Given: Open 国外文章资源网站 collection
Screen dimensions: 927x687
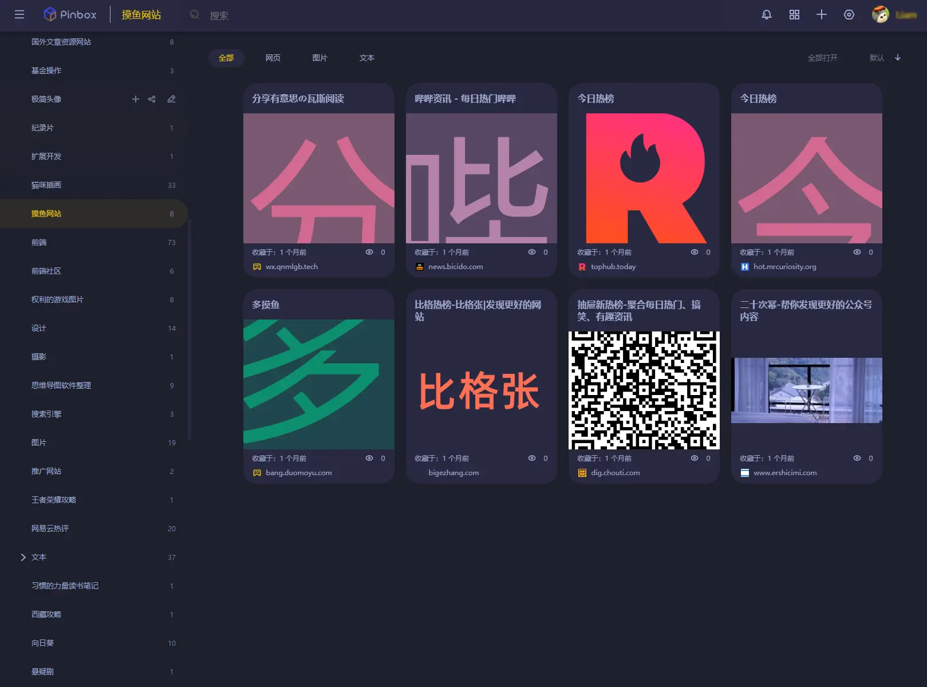Looking at the screenshot, I should 94,42.
